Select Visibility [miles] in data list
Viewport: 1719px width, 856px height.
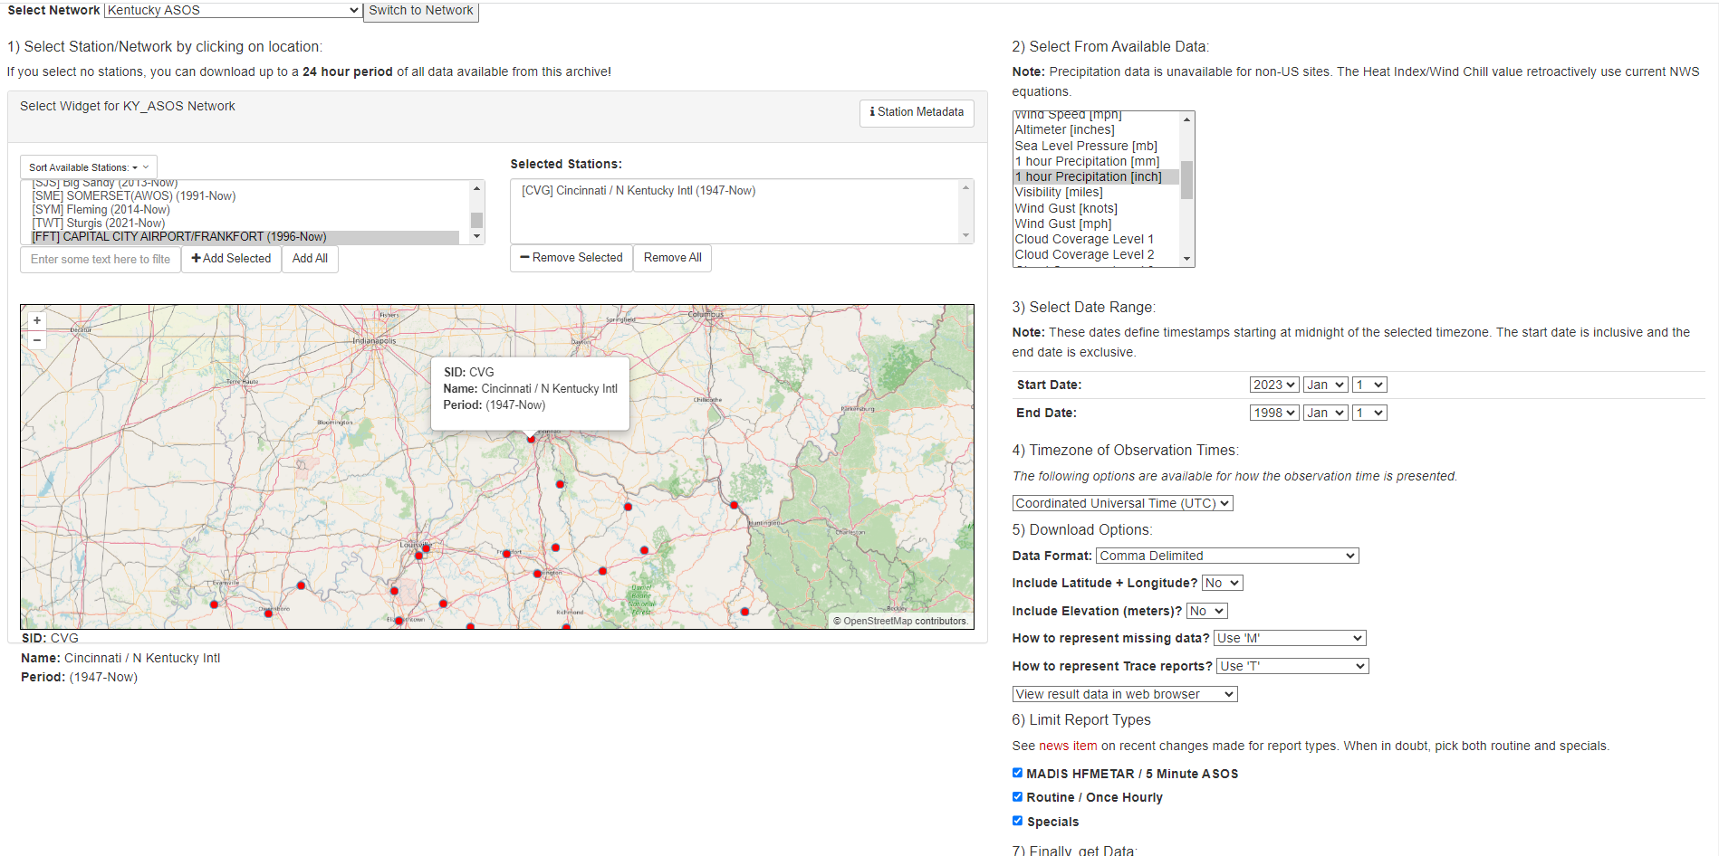pos(1059,192)
